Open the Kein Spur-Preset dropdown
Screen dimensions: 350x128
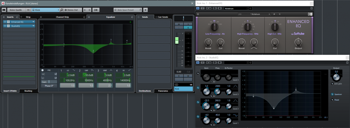pyautogui.click(x=127, y=10)
